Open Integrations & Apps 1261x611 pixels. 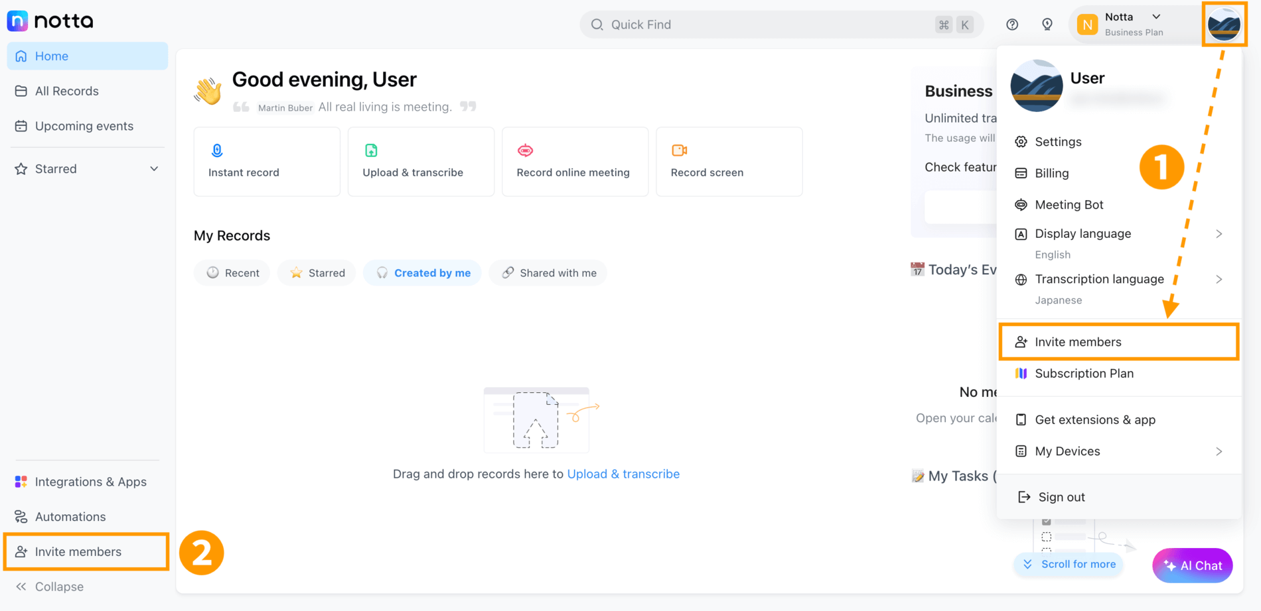tap(87, 482)
